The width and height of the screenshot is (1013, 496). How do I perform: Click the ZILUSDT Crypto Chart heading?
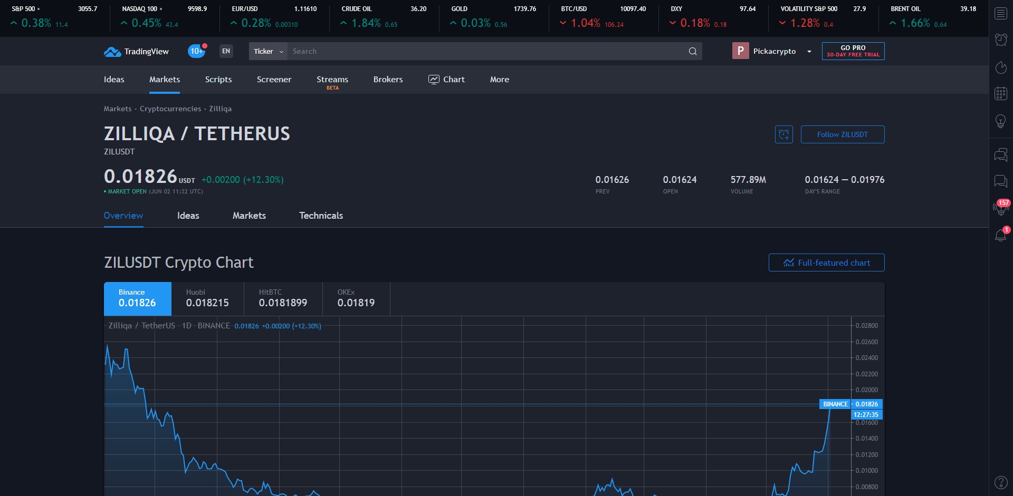coord(179,262)
